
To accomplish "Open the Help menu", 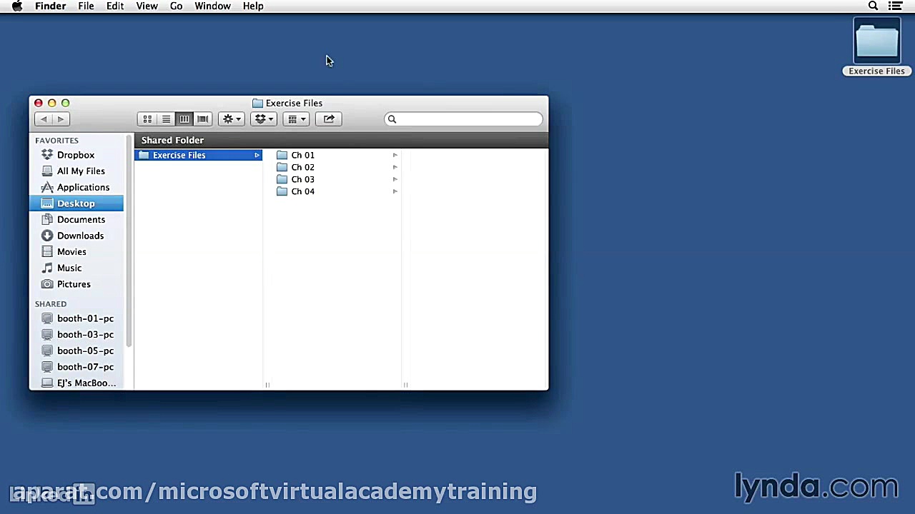I will tap(253, 6).
